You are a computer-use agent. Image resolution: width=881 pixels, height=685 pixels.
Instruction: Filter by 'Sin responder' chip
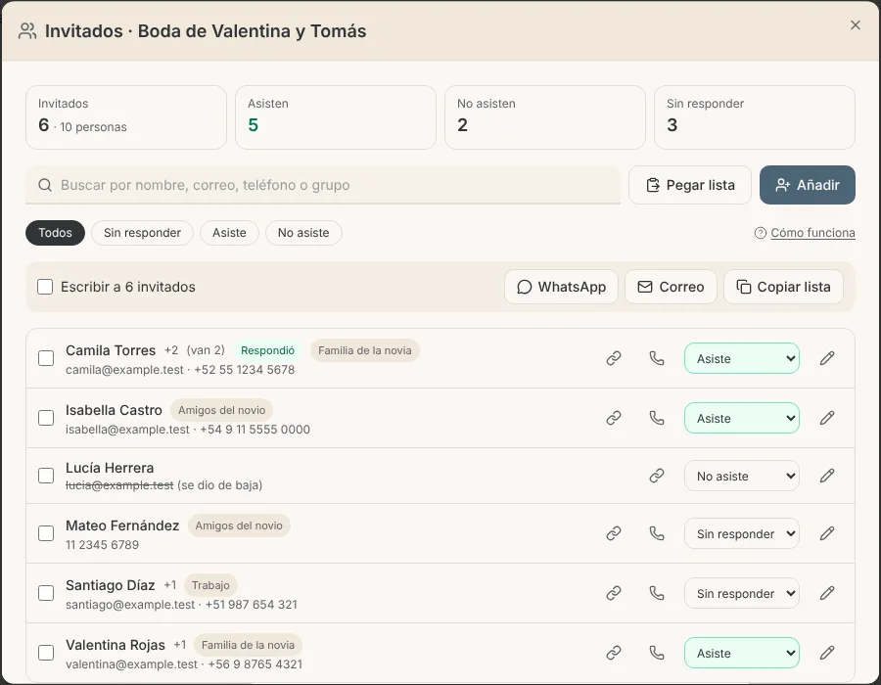[142, 233]
